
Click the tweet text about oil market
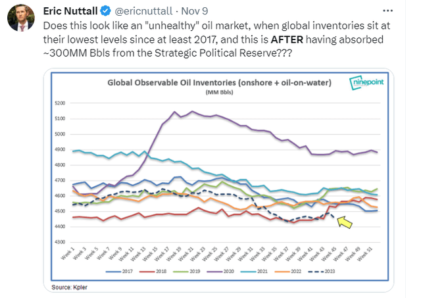click(216, 39)
